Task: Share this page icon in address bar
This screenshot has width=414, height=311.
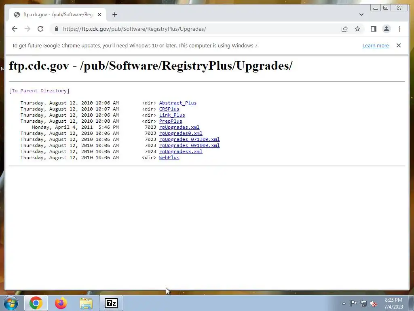Action: coord(344,29)
